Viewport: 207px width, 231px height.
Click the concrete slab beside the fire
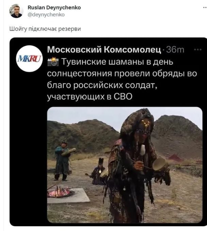click(68, 196)
